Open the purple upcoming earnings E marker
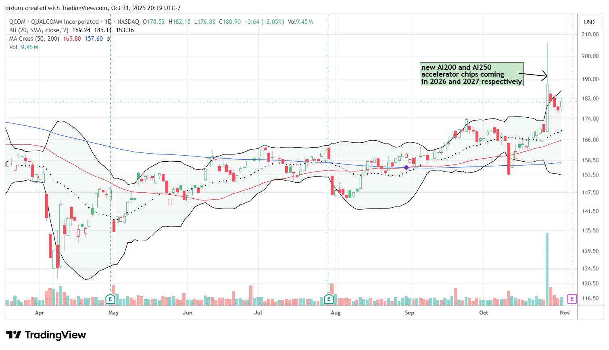The image size is (609, 350). click(x=572, y=299)
